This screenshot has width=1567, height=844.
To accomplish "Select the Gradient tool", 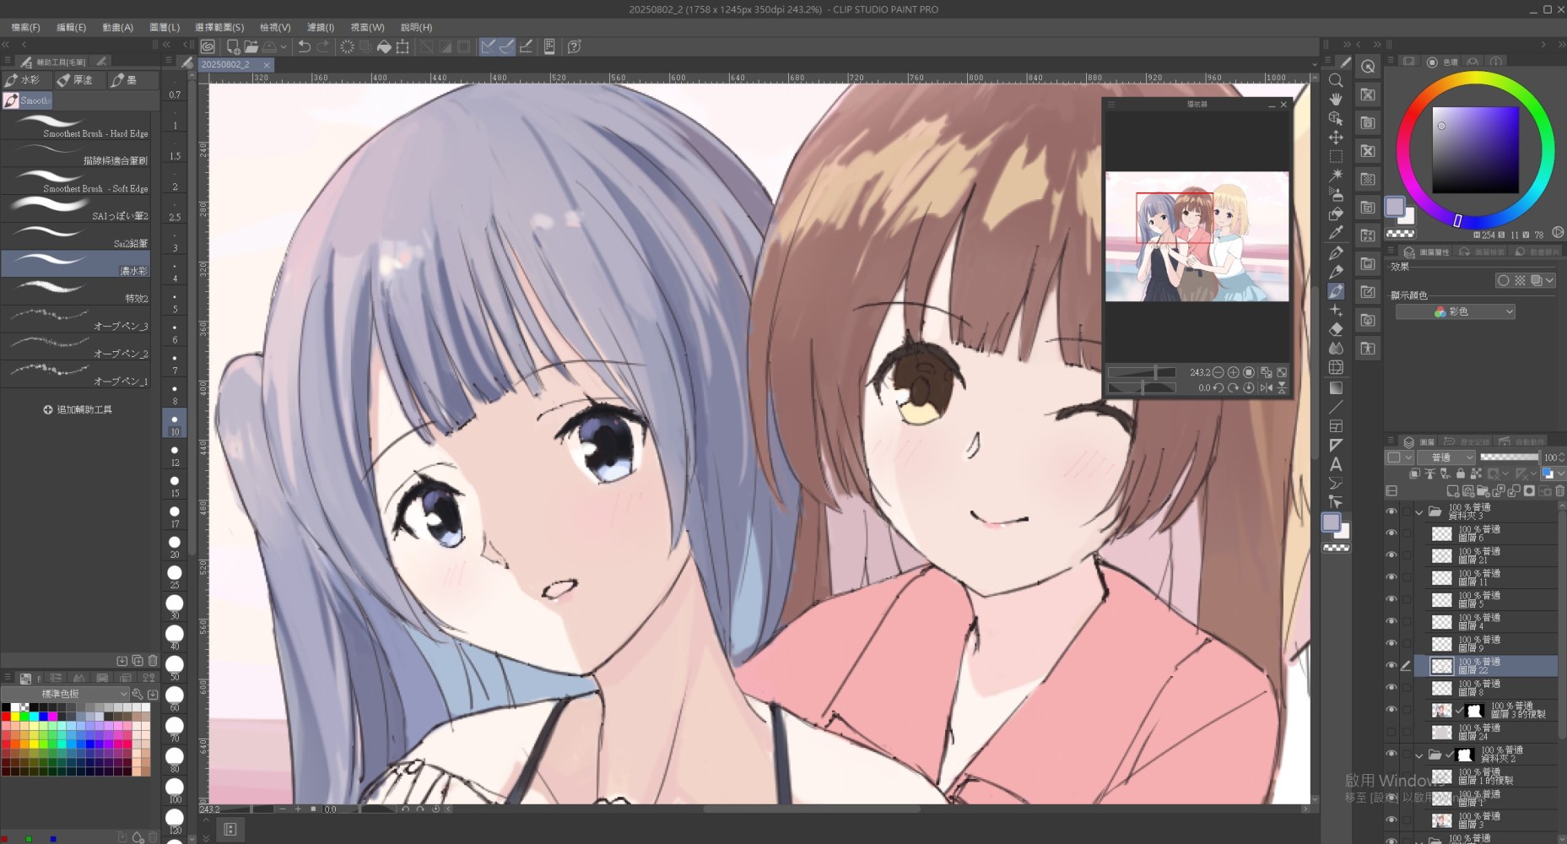I will click(1336, 388).
